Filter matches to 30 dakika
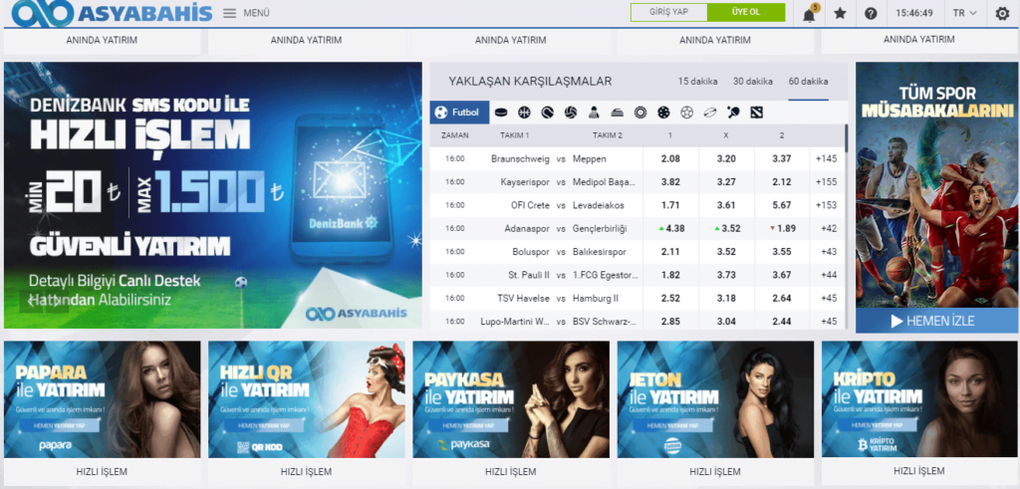Image resolution: width=1020 pixels, height=489 pixels. pyautogui.click(x=753, y=82)
